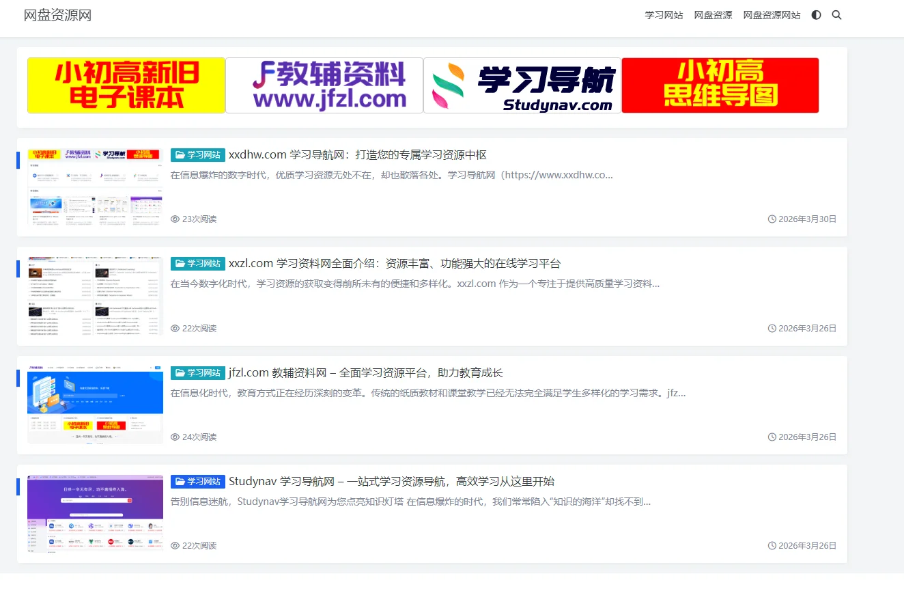Click the 网盘资源网 site title
Viewport: 904px width, 589px height.
click(x=58, y=14)
